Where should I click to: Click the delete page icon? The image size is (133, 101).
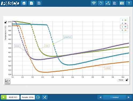tap(39, 3)
